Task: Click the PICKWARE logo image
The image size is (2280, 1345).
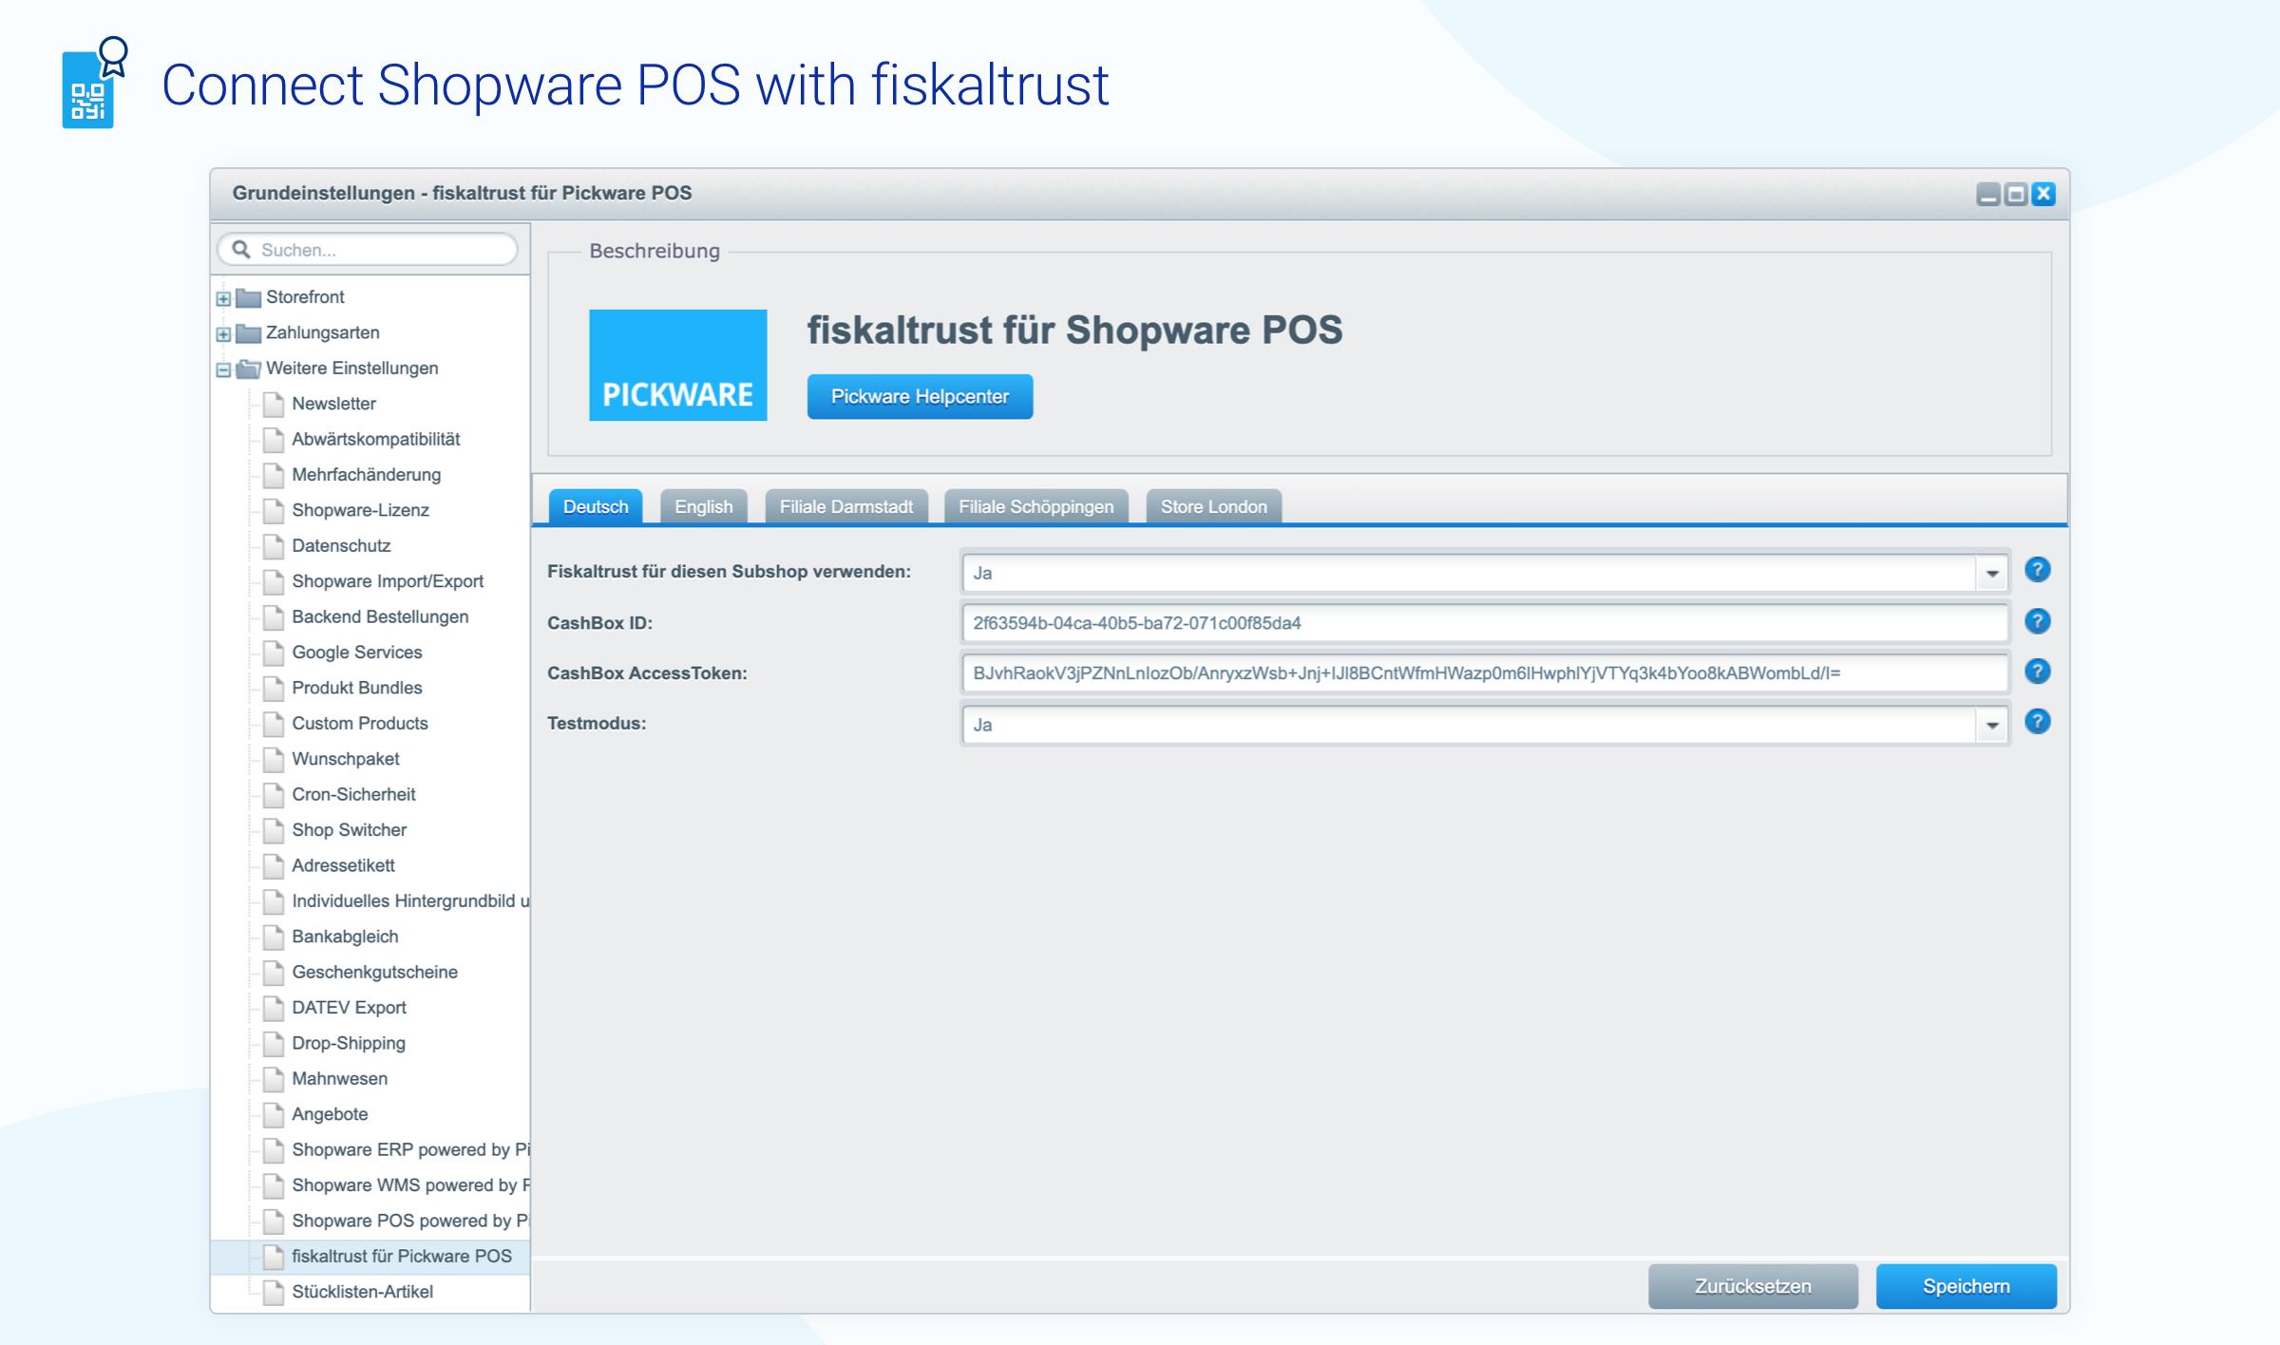Action: coord(677,365)
